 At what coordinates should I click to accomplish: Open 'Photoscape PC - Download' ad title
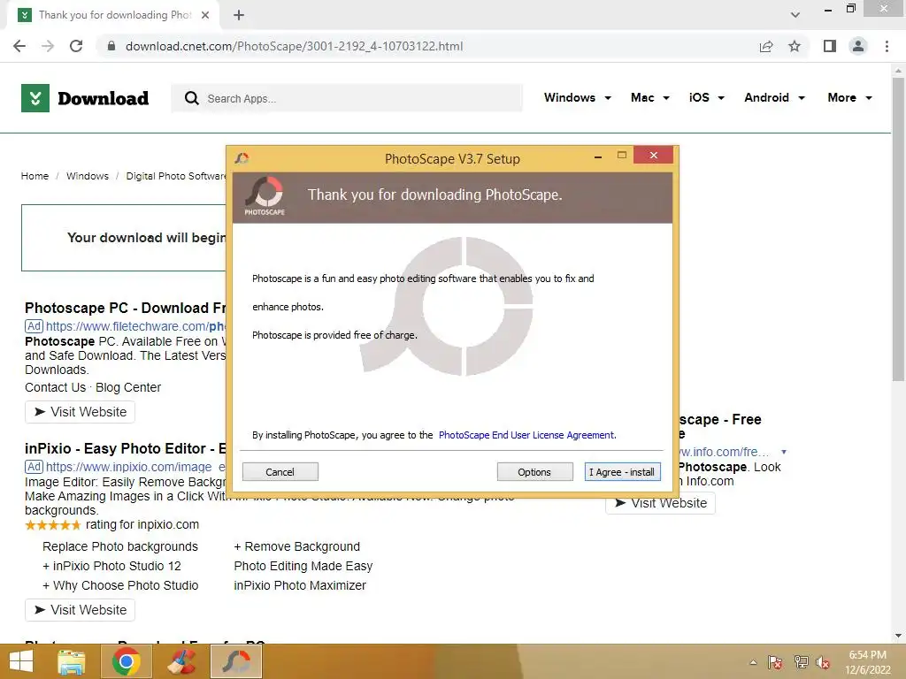(x=125, y=308)
